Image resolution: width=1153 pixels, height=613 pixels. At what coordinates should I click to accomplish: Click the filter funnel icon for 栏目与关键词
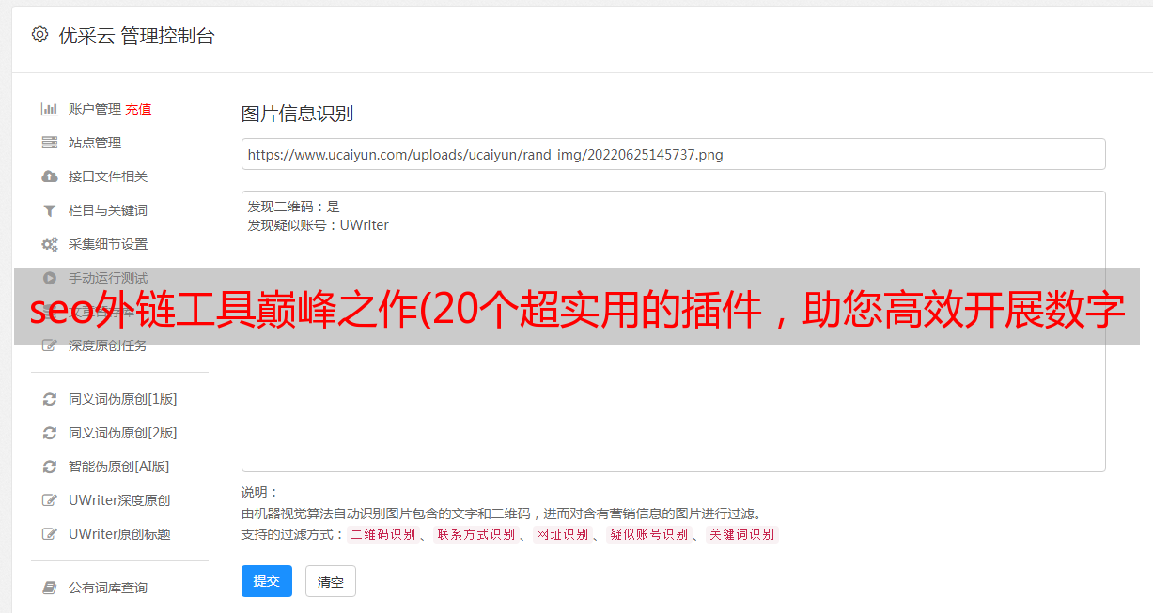click(x=50, y=210)
